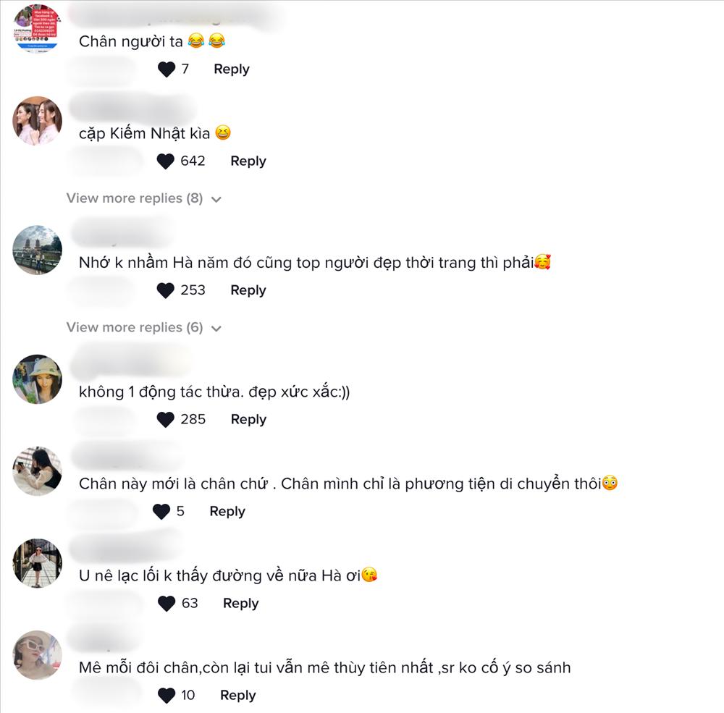Open pagoda landscape avatar profile
The height and width of the screenshot is (713, 724).
[x=37, y=250]
